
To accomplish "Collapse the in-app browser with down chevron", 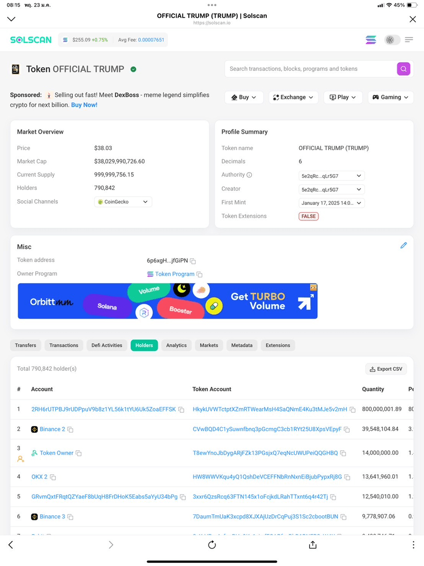I will (x=11, y=19).
